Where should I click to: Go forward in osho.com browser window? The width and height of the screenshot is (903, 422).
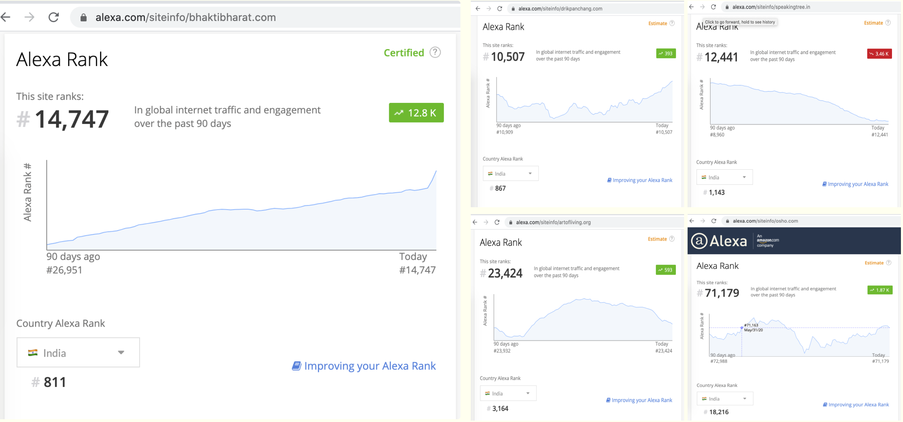tap(702, 221)
